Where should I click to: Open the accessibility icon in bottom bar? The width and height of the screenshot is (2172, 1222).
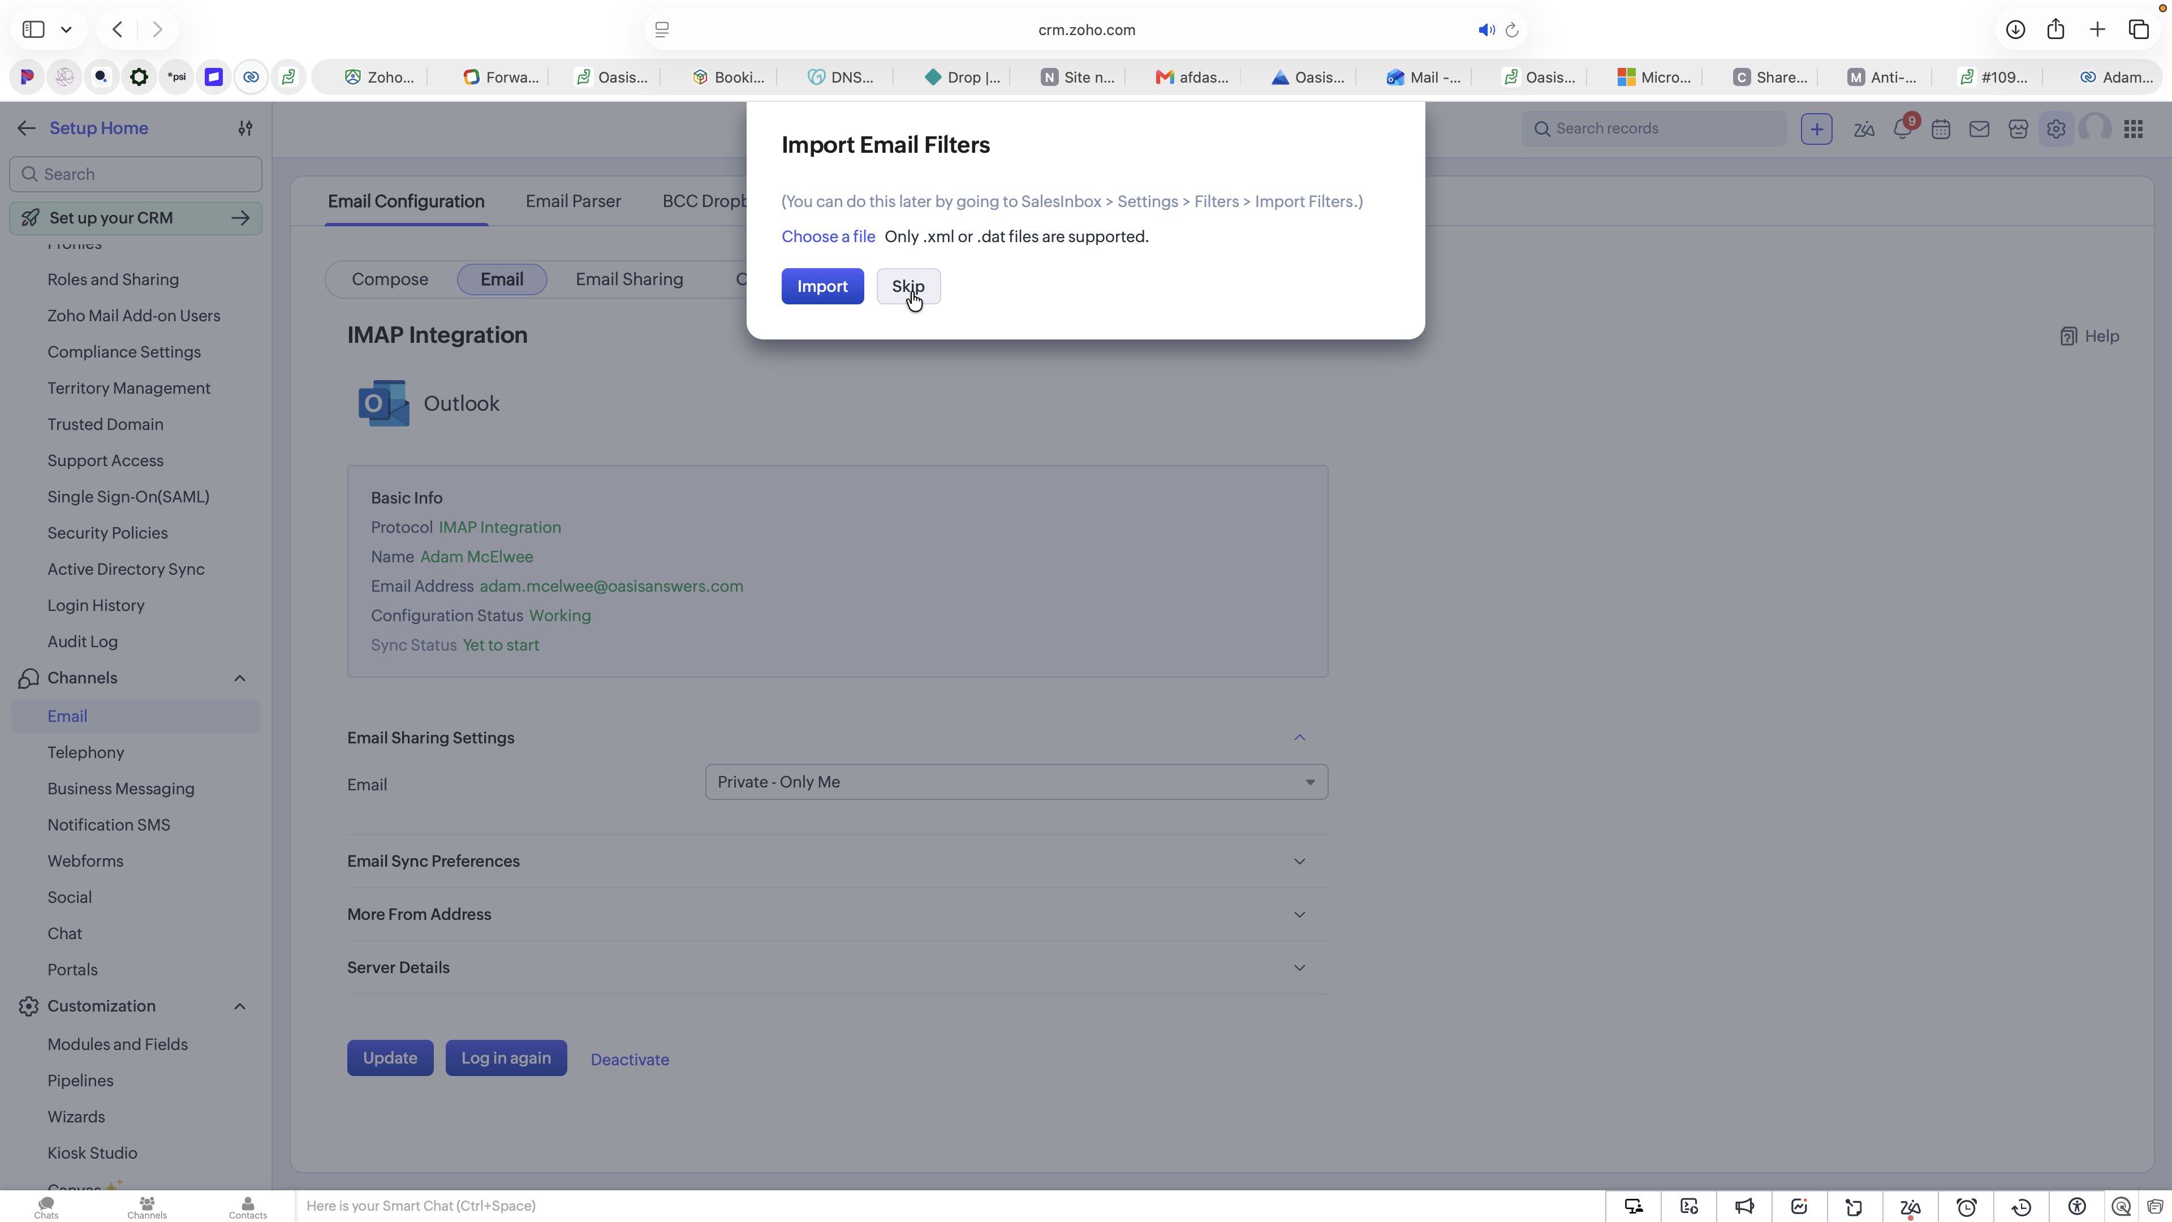click(2077, 1207)
